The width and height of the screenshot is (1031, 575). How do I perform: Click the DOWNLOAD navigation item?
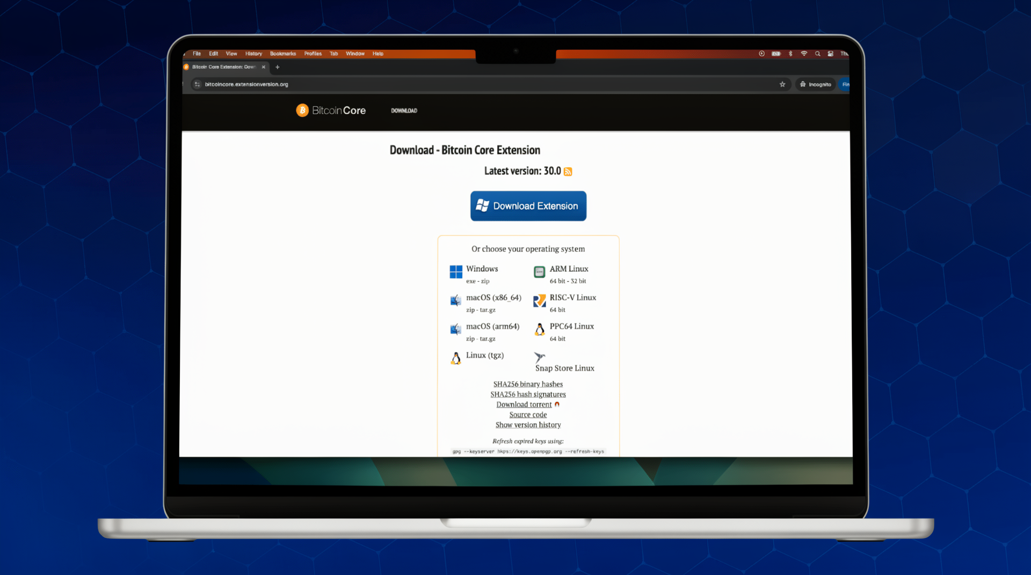pyautogui.click(x=404, y=110)
